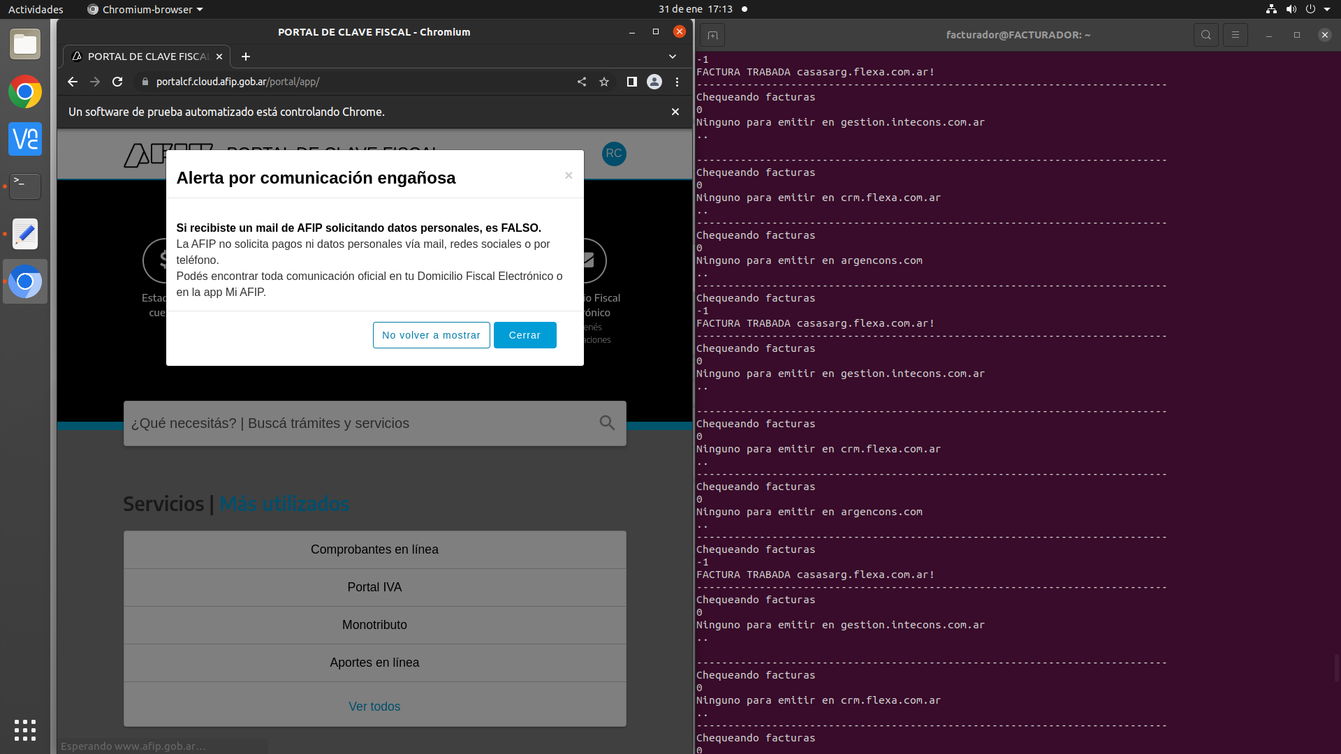Viewport: 1341px width, 754px height.
Task: Close the alert dialog with the X
Action: 569,175
